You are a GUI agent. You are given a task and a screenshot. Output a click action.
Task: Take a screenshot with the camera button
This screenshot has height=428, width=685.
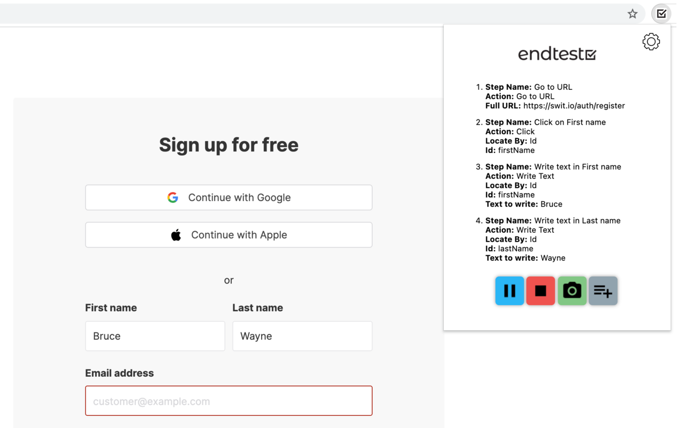pyautogui.click(x=572, y=291)
